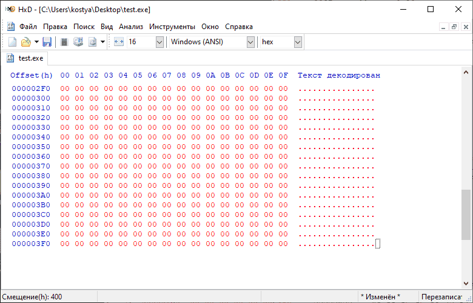Screen dimensions: 473x303
Task: Open the Windows (ANSI) encoding dropdown
Action: point(250,42)
